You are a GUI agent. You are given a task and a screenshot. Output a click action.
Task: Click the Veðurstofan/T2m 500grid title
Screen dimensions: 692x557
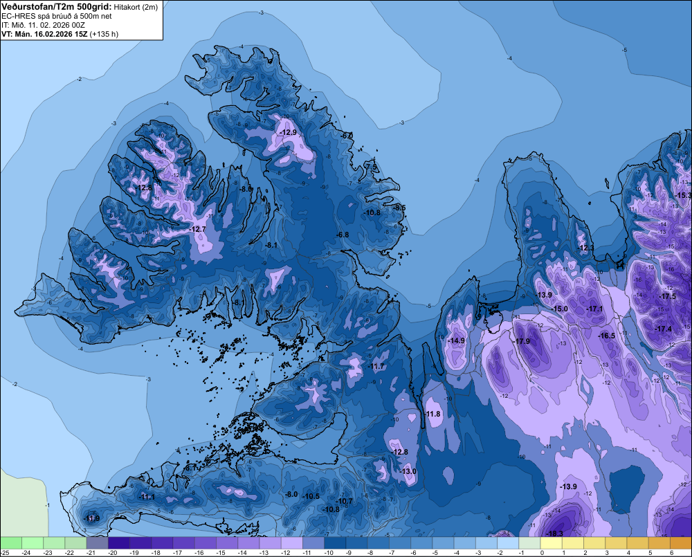(x=57, y=7)
